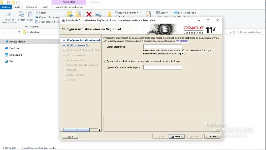
Task: Click Pegar acceso directo in the ribbon
Action: (48, 22)
